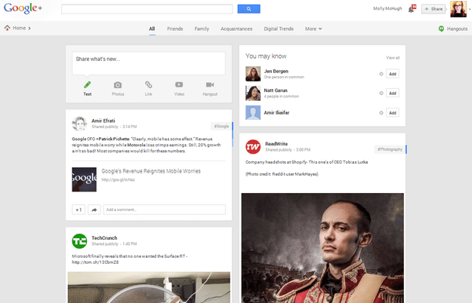Switch to the Family tab
This screenshot has width=472, height=303.
pos(202,29)
